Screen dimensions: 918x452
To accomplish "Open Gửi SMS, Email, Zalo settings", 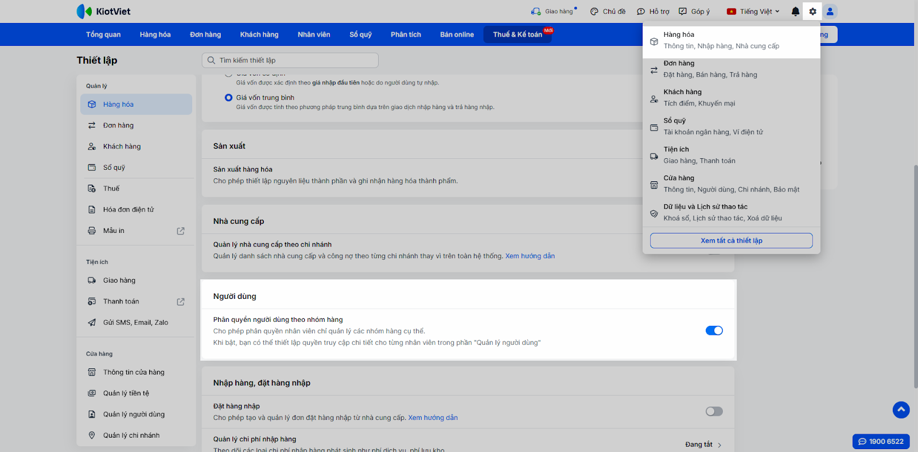I will (136, 322).
